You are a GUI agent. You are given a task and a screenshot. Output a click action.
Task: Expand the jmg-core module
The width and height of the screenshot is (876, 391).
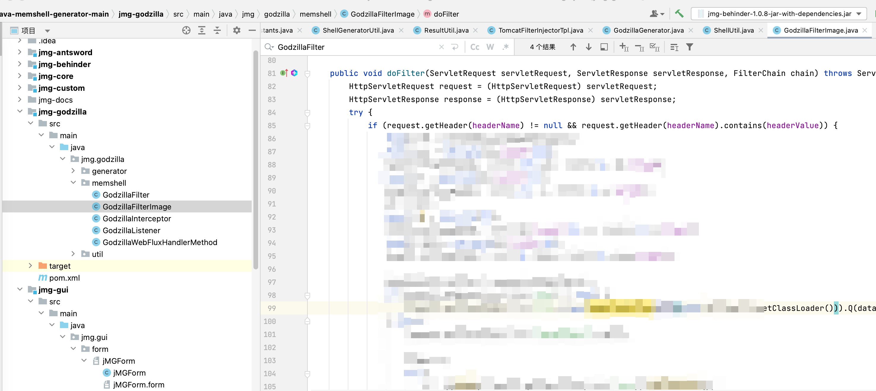(x=20, y=76)
